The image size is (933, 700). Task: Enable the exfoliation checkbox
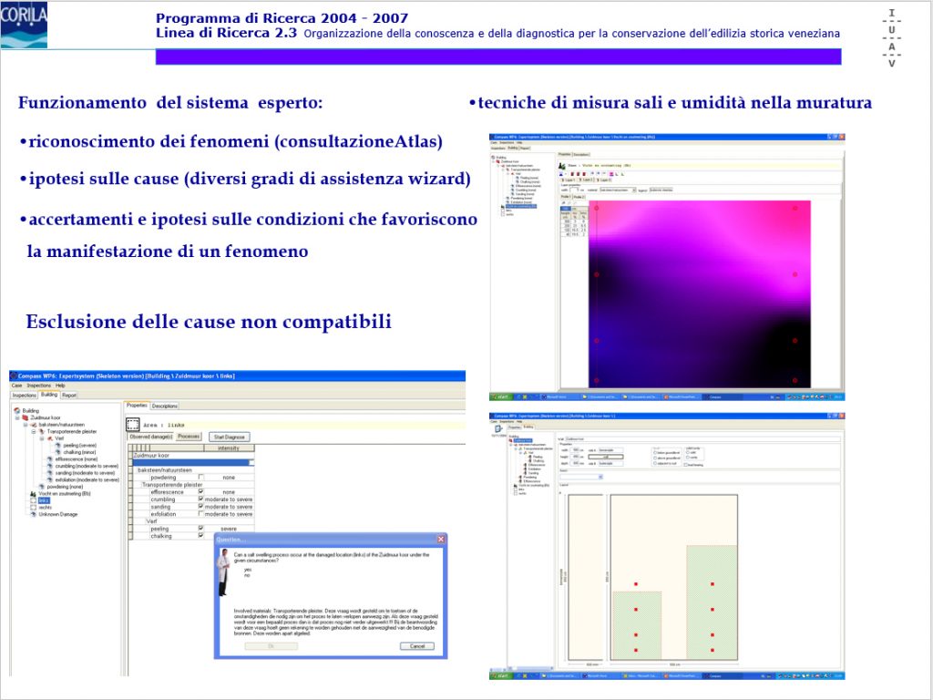tap(201, 514)
